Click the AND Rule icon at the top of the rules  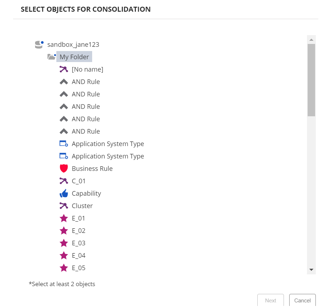[x=64, y=81]
